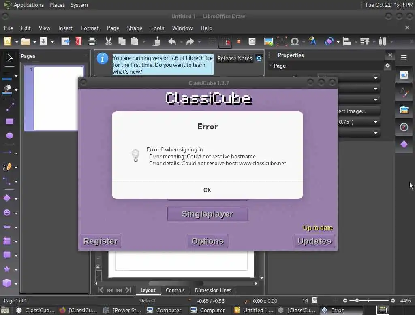Open the sidebar Styles panel icon

click(x=404, y=92)
